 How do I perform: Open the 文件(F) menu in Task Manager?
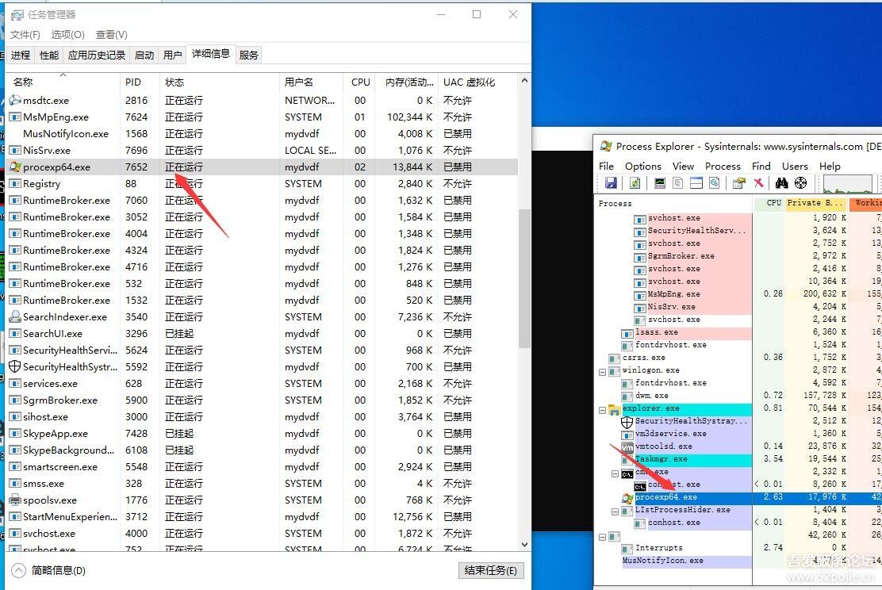25,35
